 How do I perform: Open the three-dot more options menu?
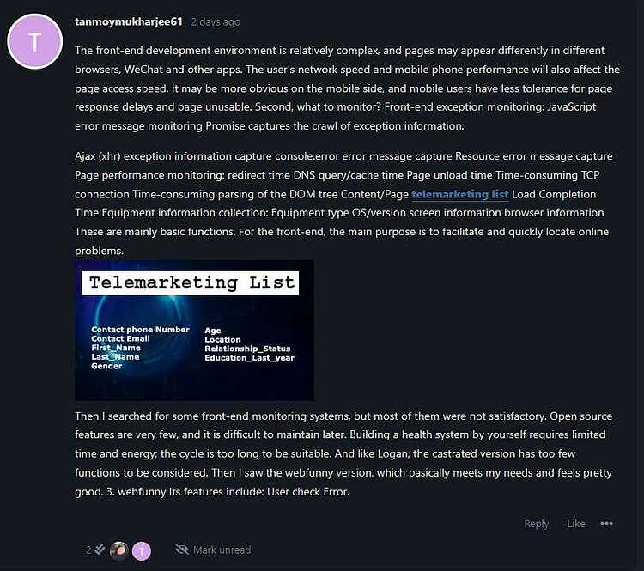coord(606,524)
